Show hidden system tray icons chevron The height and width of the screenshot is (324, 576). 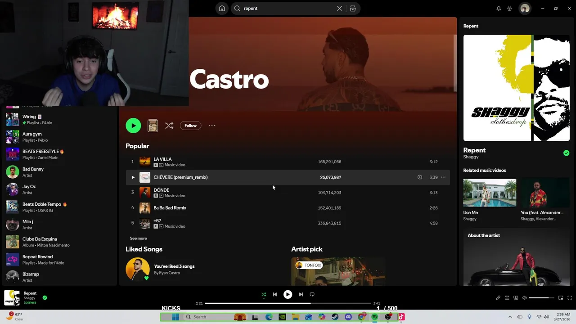(x=510, y=317)
